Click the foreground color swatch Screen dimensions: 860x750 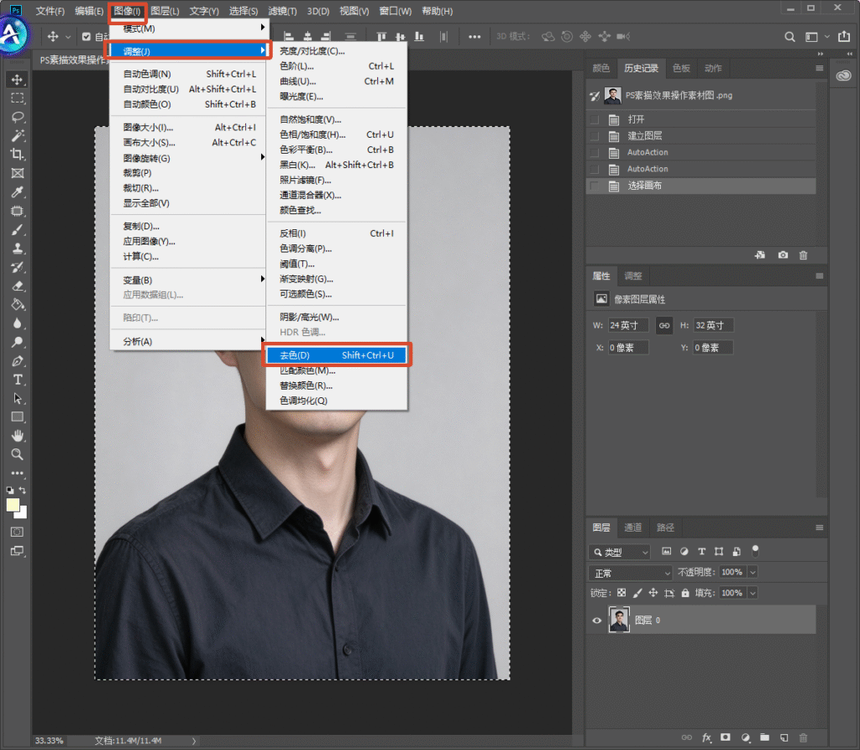tap(13, 505)
